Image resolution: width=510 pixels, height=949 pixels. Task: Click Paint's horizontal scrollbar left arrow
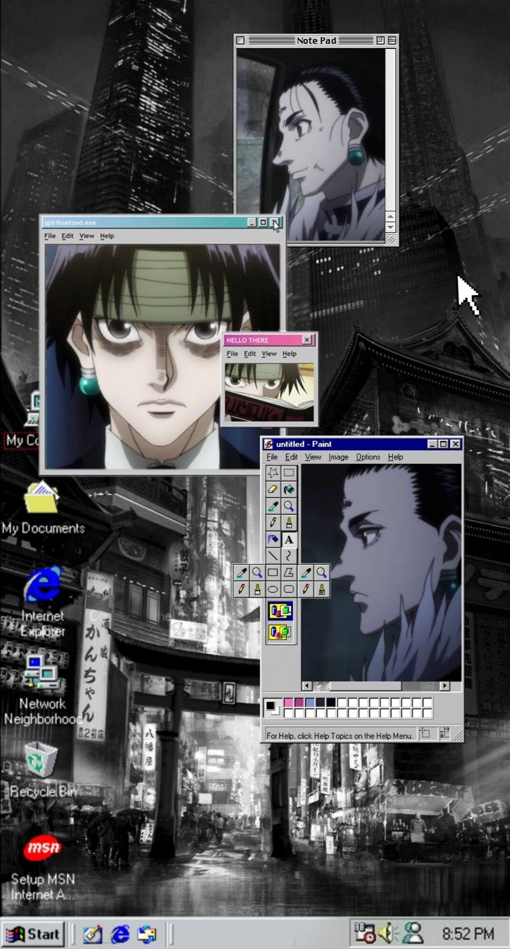(x=307, y=686)
